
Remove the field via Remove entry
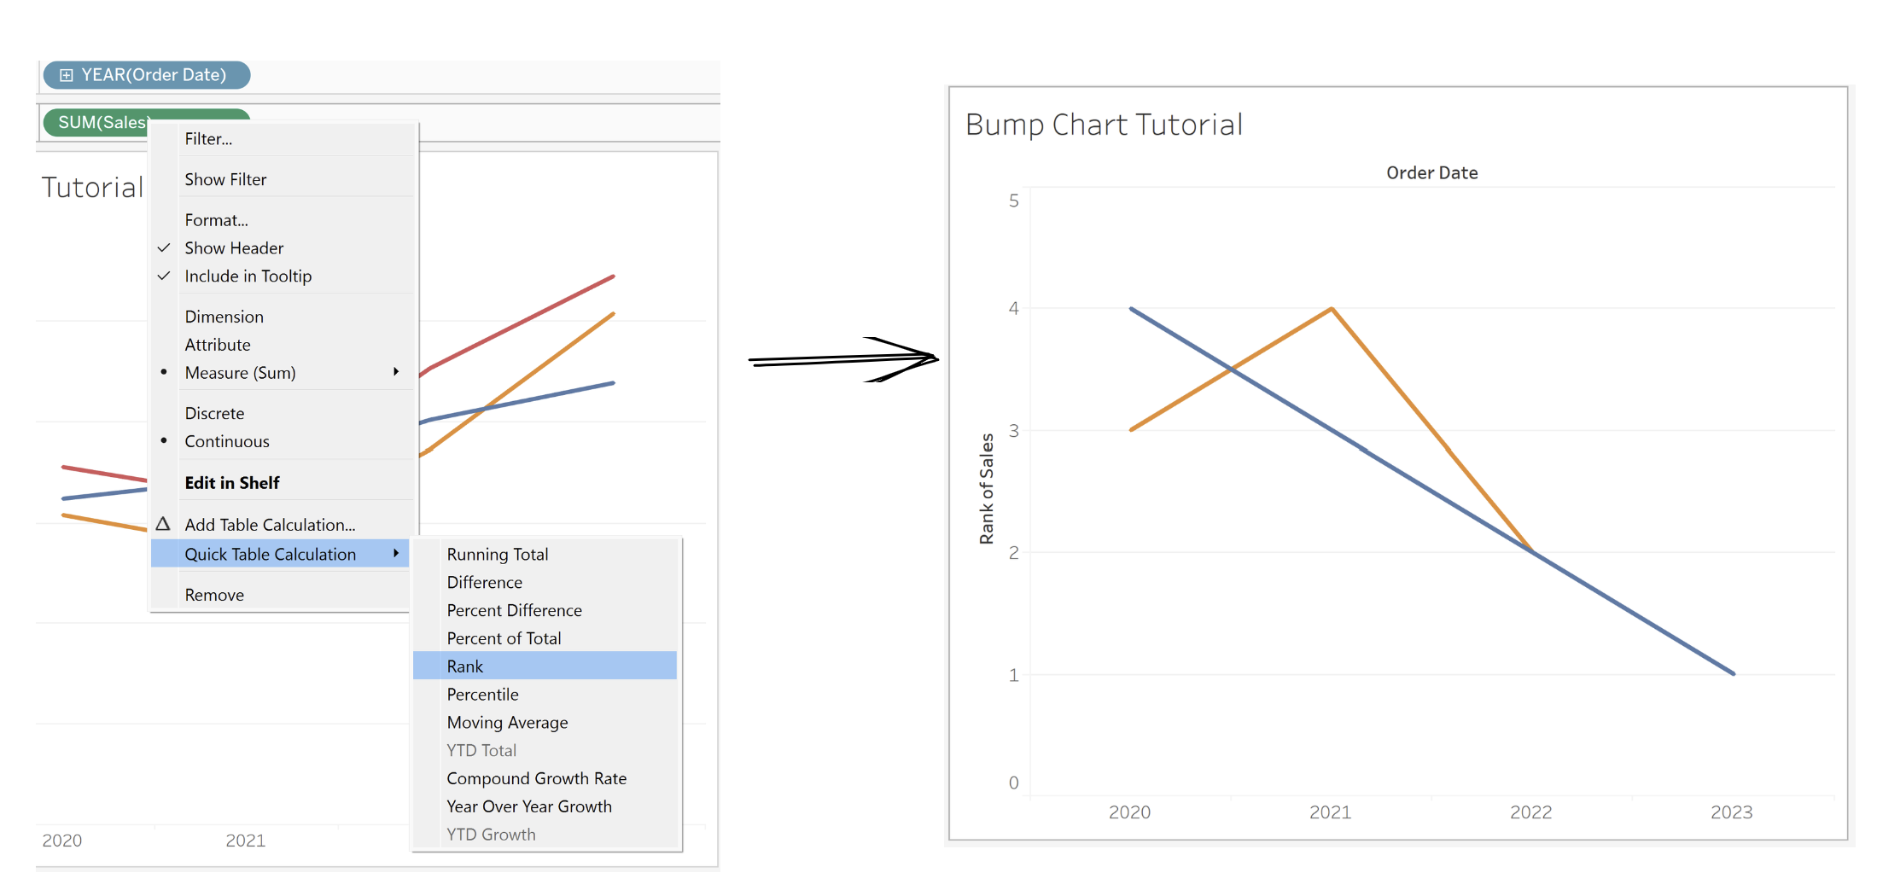point(214,595)
